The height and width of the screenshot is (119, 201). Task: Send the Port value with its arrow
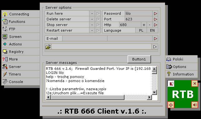[x=155, y=19]
